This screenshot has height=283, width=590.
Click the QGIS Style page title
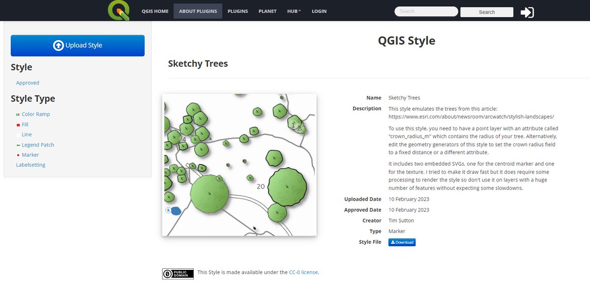pos(407,40)
